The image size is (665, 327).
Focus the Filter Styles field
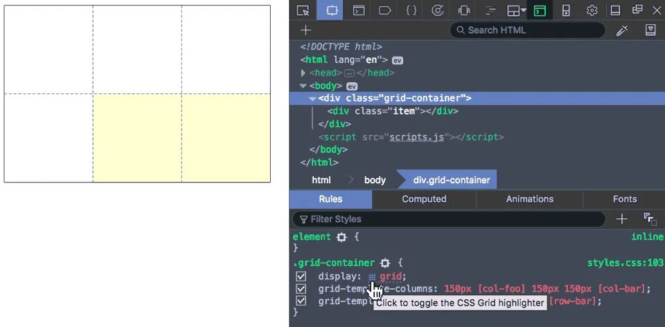449,219
